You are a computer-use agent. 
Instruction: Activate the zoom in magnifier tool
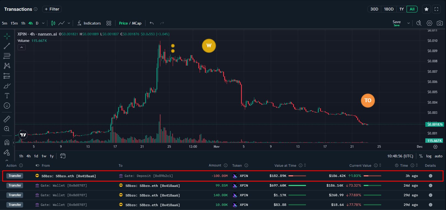tap(7, 129)
